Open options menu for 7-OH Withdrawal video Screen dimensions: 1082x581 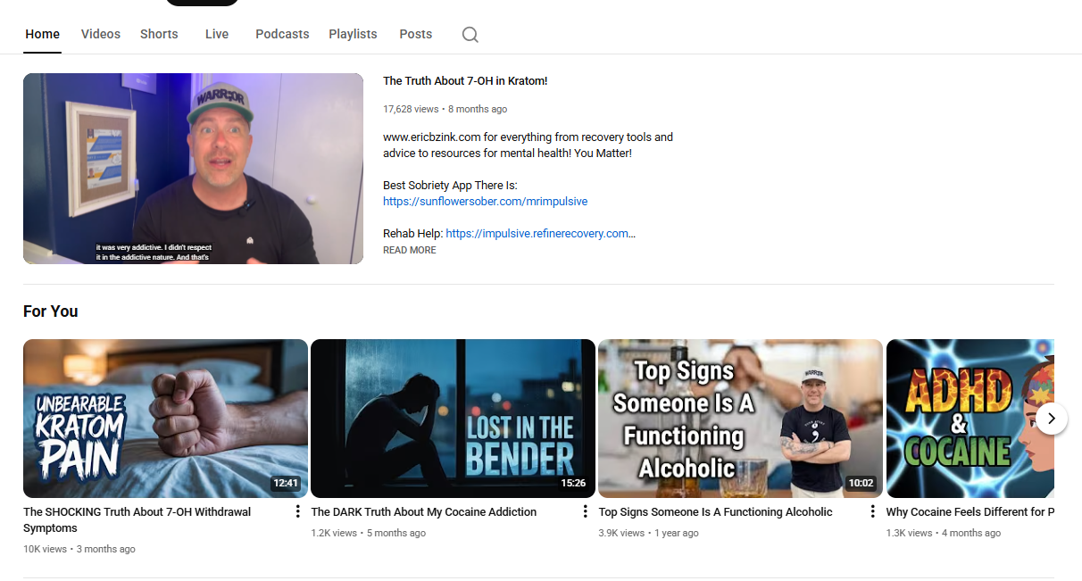(x=298, y=511)
